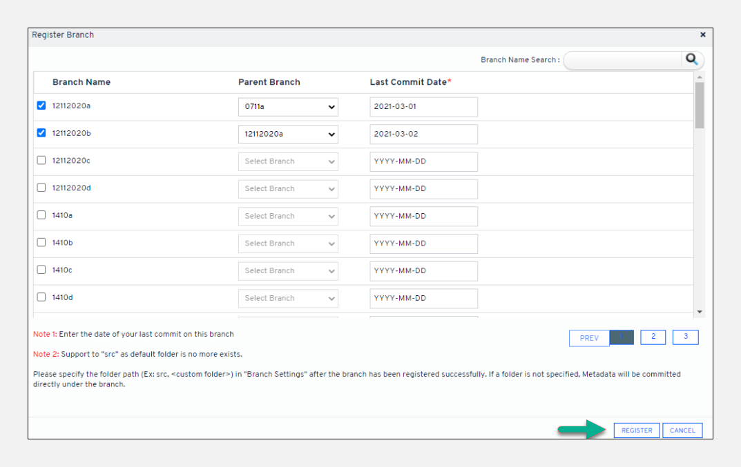Uncheck the 12112020a branch checkbox
741x467 pixels.
click(x=41, y=106)
